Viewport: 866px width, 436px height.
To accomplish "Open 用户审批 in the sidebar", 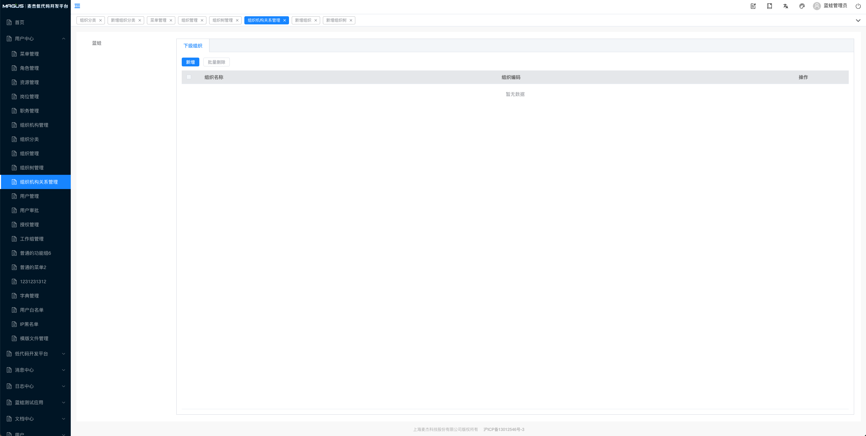I will pyautogui.click(x=35, y=210).
